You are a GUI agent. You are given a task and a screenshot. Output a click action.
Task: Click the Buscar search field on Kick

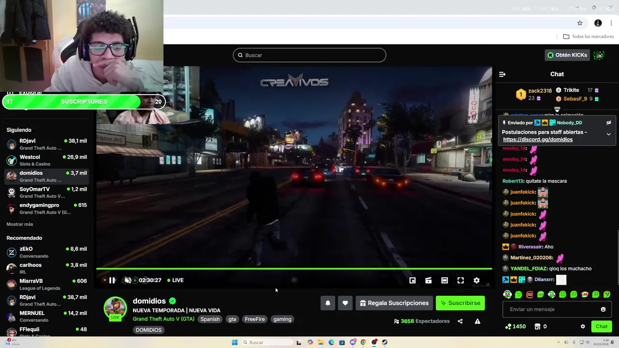309,55
